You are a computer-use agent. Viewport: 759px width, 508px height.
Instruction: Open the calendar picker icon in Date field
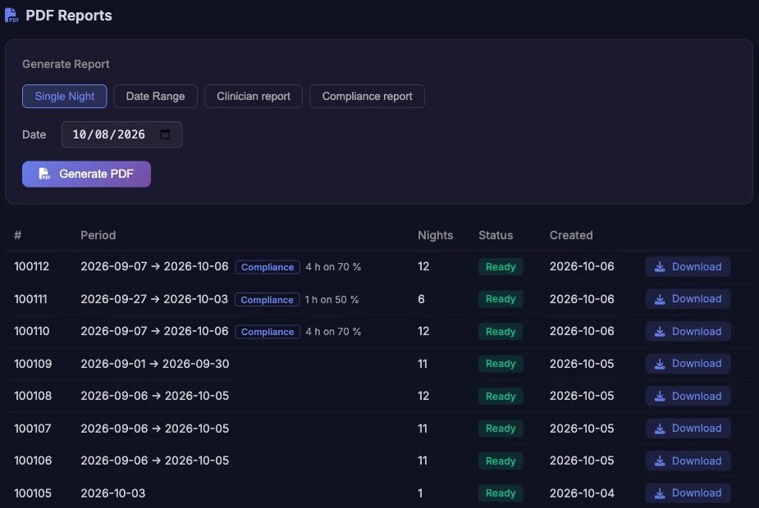point(165,134)
